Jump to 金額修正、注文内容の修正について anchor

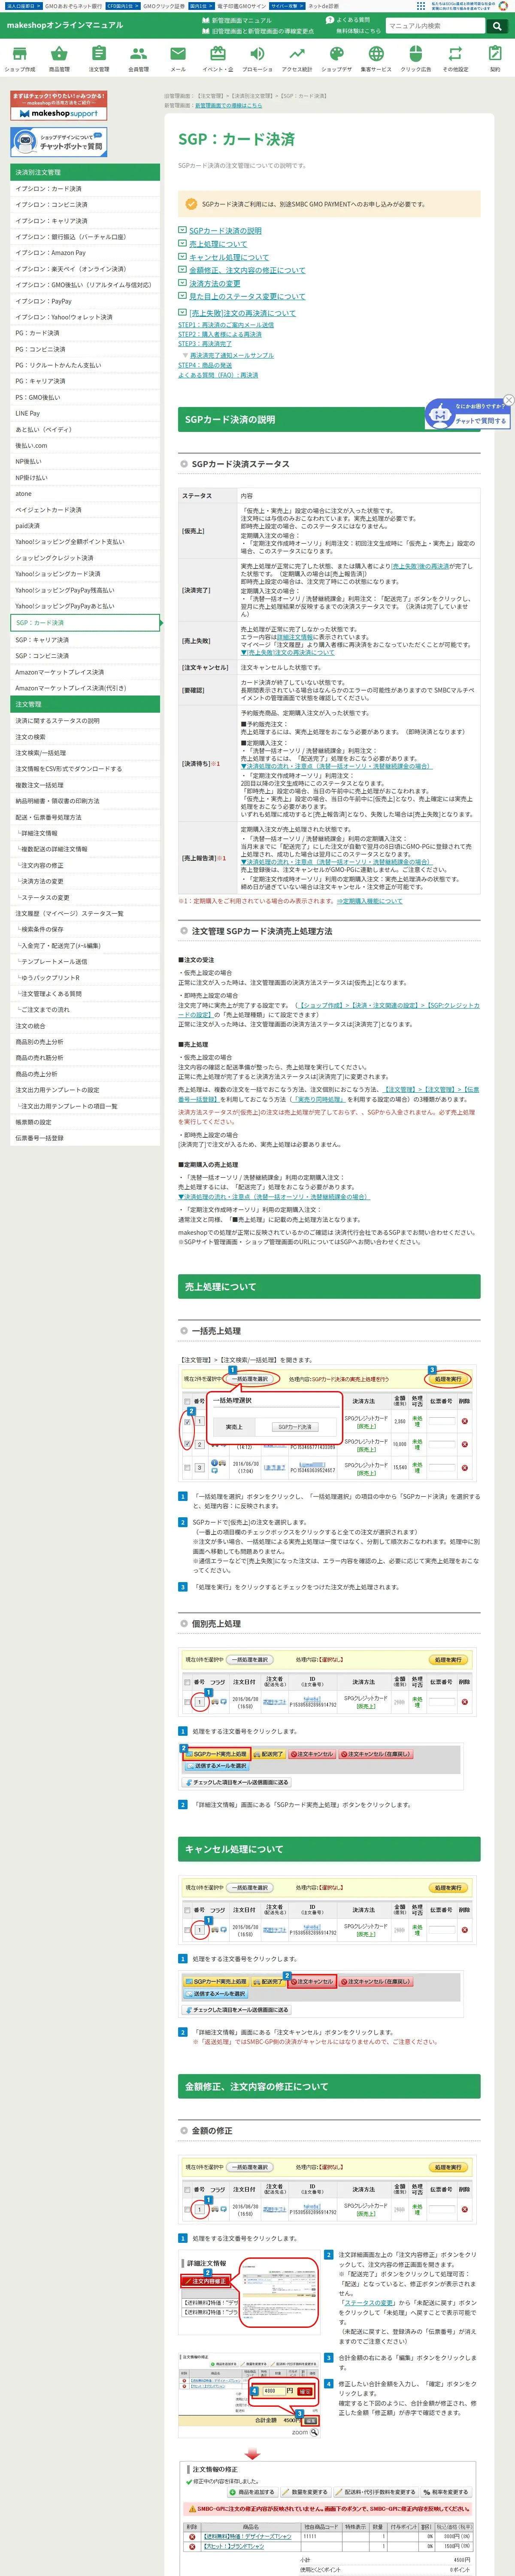(247, 270)
